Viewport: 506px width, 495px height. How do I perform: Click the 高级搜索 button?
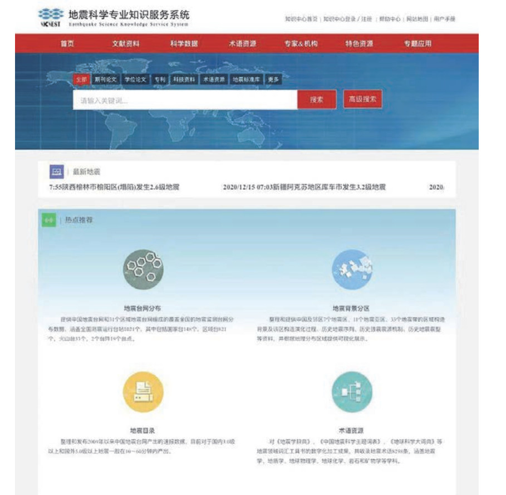click(362, 100)
